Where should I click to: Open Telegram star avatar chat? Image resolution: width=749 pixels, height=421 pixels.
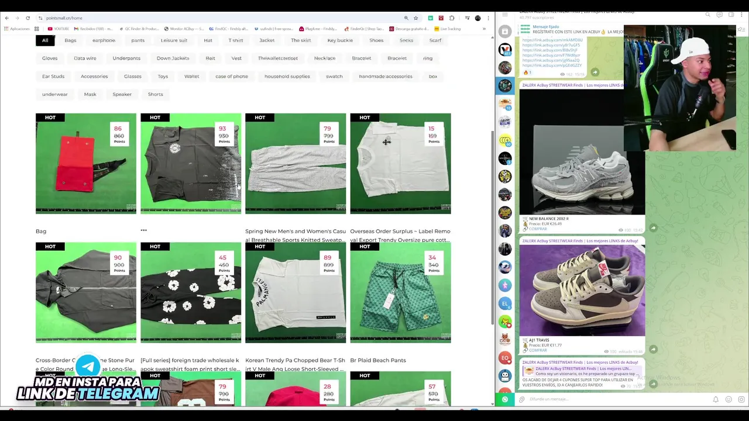click(505, 285)
